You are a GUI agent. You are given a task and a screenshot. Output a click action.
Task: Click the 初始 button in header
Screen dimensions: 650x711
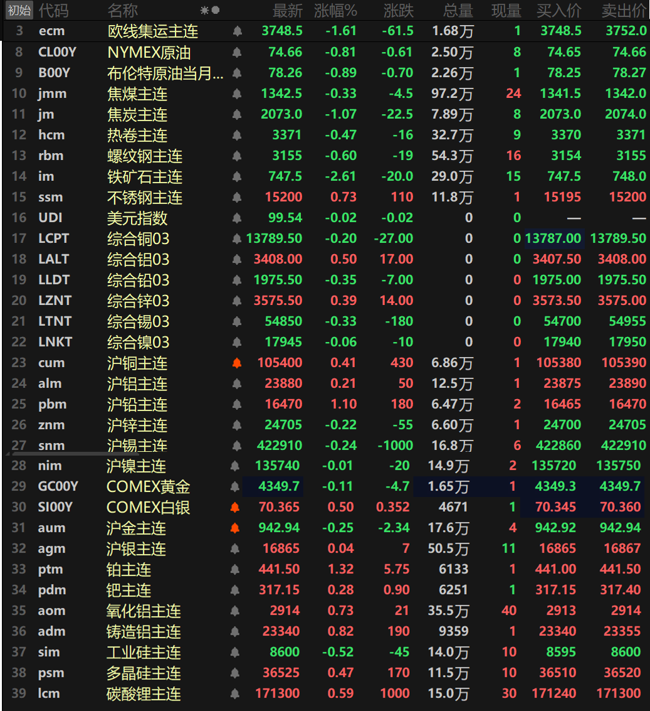coord(19,10)
